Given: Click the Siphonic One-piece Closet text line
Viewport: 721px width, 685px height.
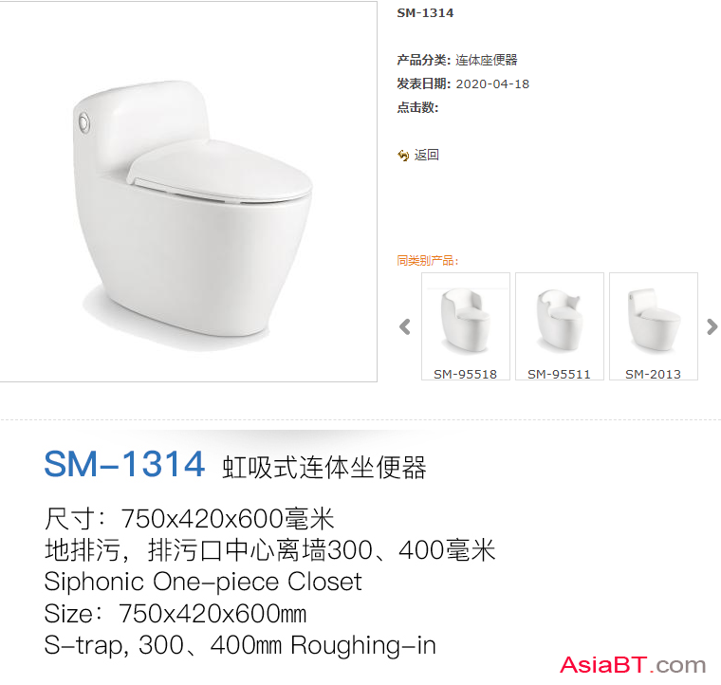Looking at the screenshot, I should (x=203, y=582).
